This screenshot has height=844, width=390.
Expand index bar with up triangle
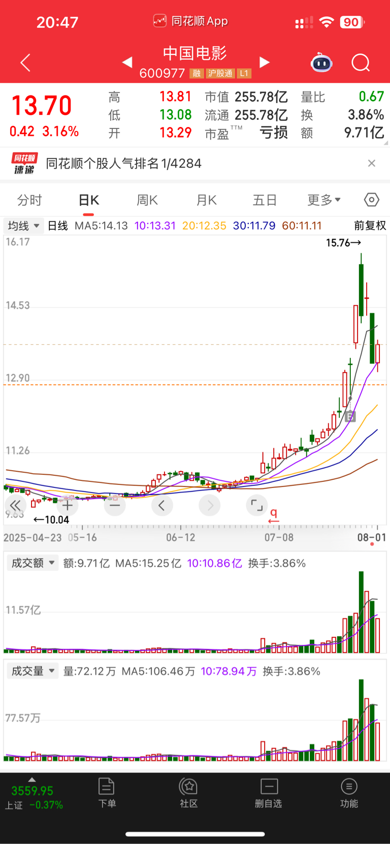click(32, 780)
